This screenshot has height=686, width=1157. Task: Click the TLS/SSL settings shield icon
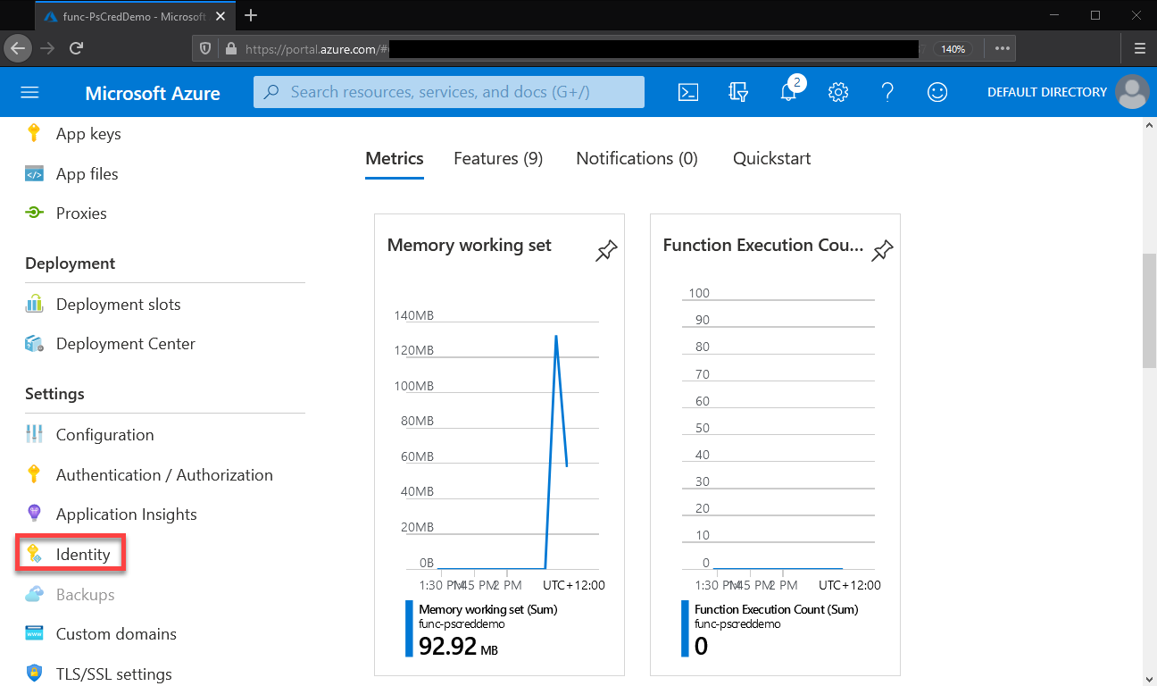34,673
